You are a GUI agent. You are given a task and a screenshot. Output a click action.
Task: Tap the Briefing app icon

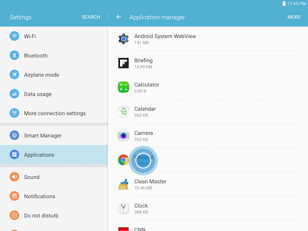point(123,63)
